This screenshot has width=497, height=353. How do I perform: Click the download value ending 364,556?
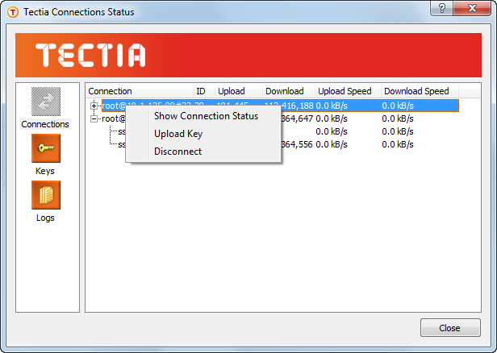(x=297, y=144)
